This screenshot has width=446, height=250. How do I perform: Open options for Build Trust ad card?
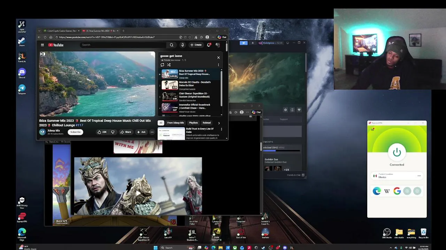(221, 129)
